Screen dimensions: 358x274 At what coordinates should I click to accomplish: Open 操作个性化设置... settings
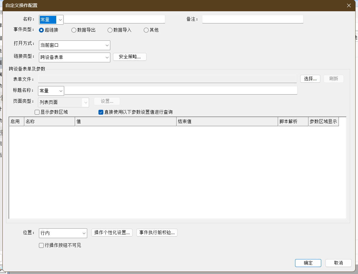point(112,233)
